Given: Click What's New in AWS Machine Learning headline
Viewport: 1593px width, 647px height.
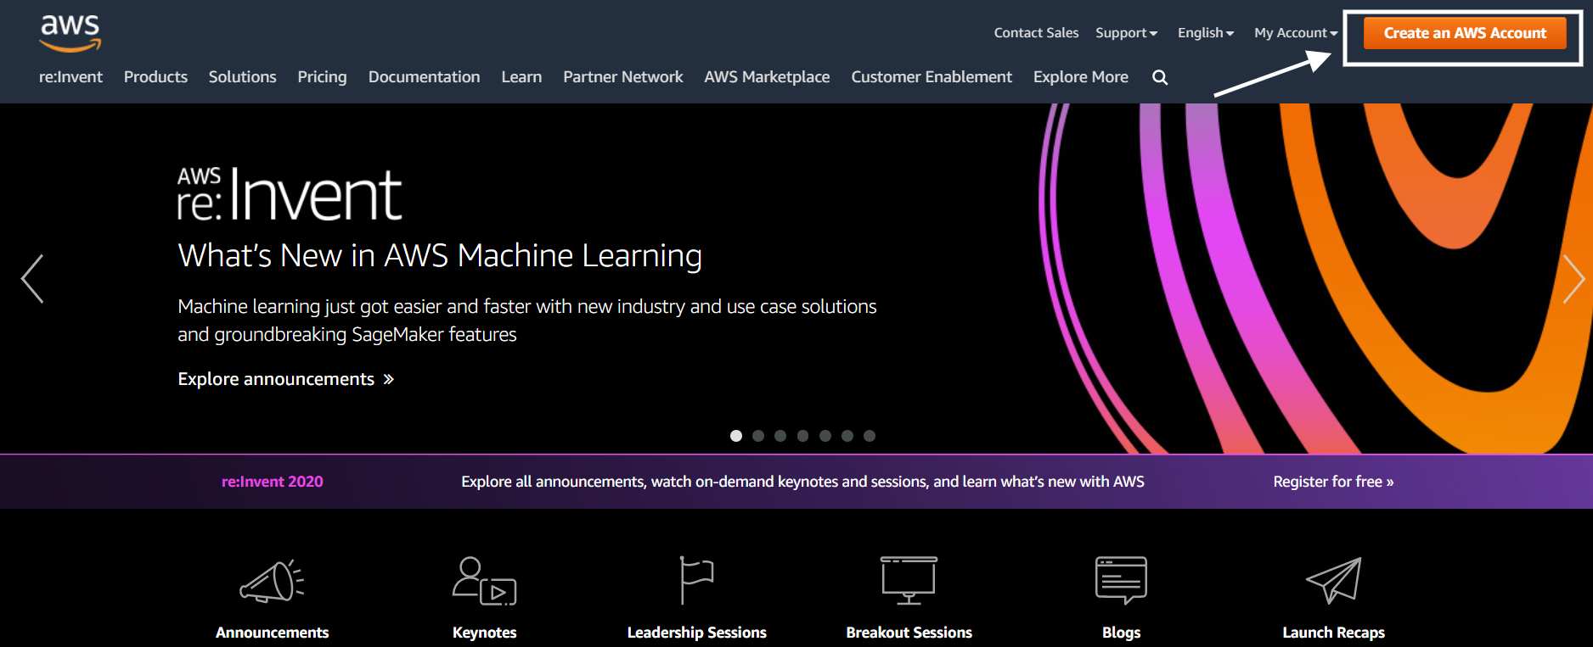Looking at the screenshot, I should pyautogui.click(x=440, y=255).
